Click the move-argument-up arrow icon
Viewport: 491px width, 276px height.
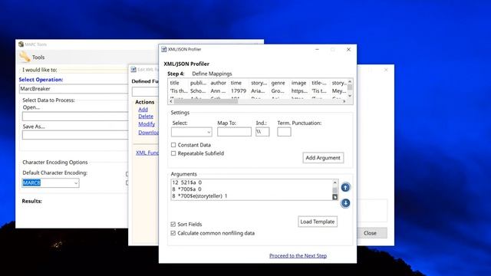(x=345, y=187)
